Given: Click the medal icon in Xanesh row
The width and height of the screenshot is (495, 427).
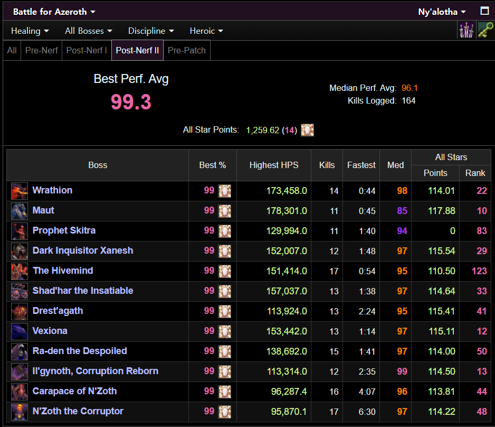Looking at the screenshot, I should point(225,251).
